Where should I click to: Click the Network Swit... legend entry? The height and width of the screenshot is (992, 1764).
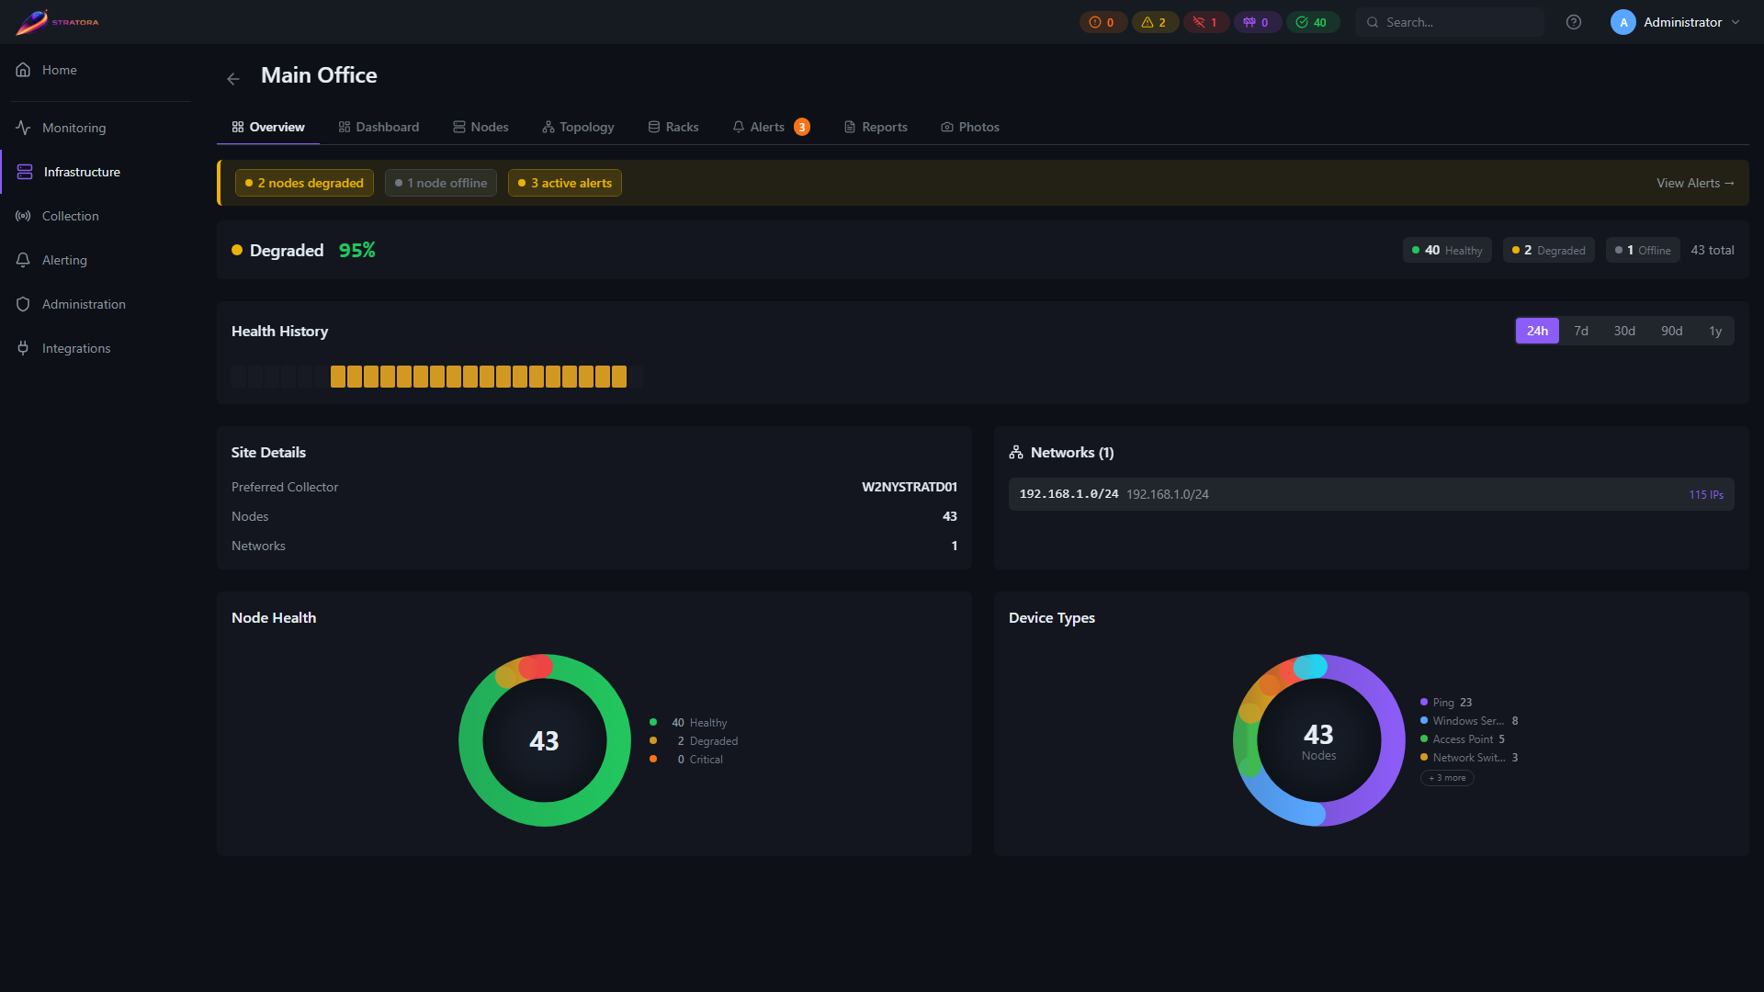pyautogui.click(x=1469, y=757)
